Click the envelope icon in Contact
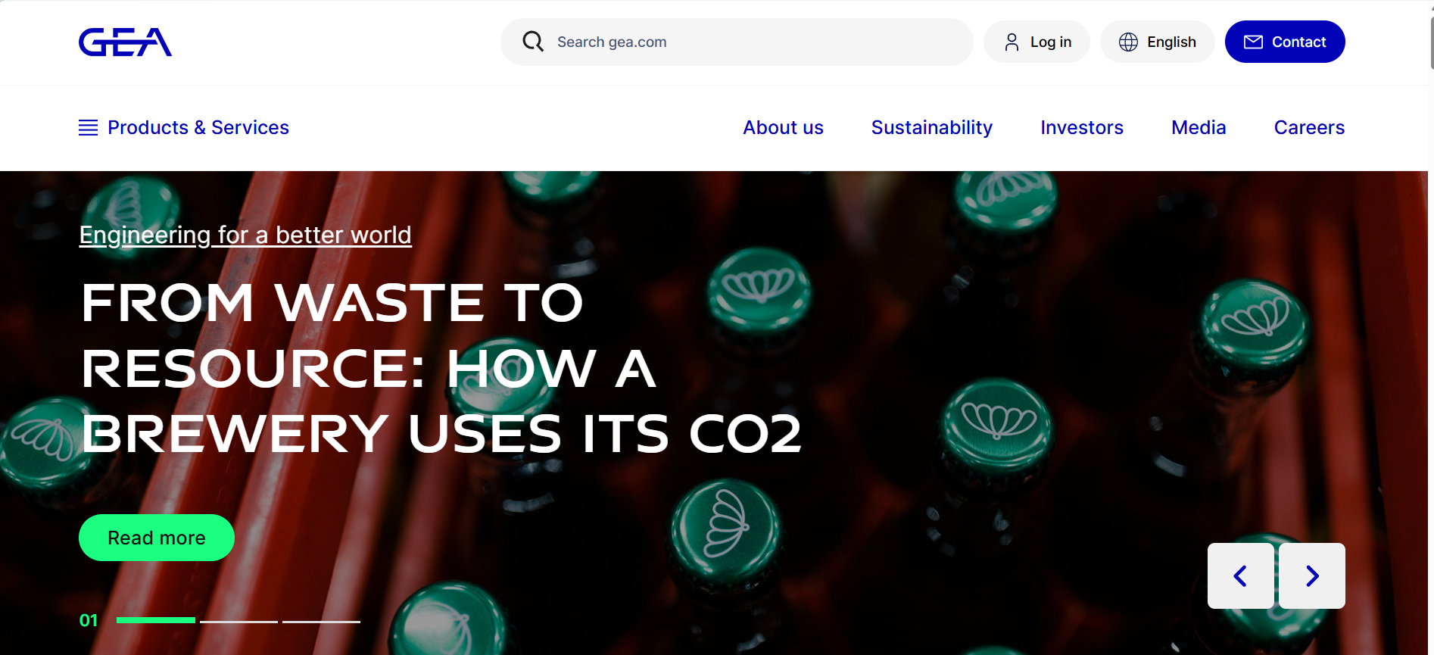This screenshot has height=655, width=1434. coord(1253,42)
